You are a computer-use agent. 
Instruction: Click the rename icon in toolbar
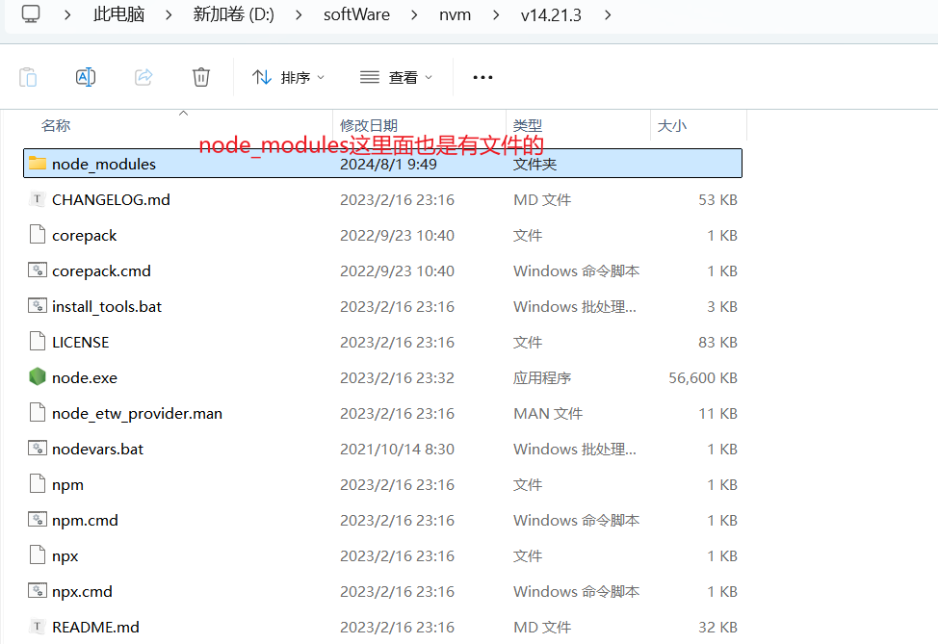click(86, 77)
